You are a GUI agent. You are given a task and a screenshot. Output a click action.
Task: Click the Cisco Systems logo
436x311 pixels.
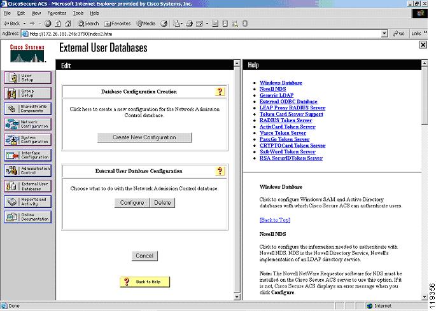pyautogui.click(x=27, y=53)
